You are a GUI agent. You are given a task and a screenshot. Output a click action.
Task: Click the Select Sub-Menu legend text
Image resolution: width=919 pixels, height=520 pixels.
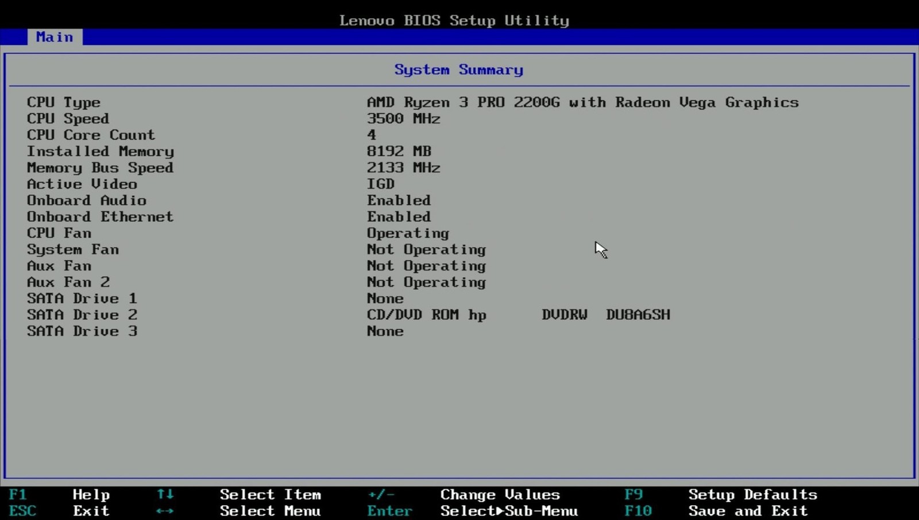point(509,511)
